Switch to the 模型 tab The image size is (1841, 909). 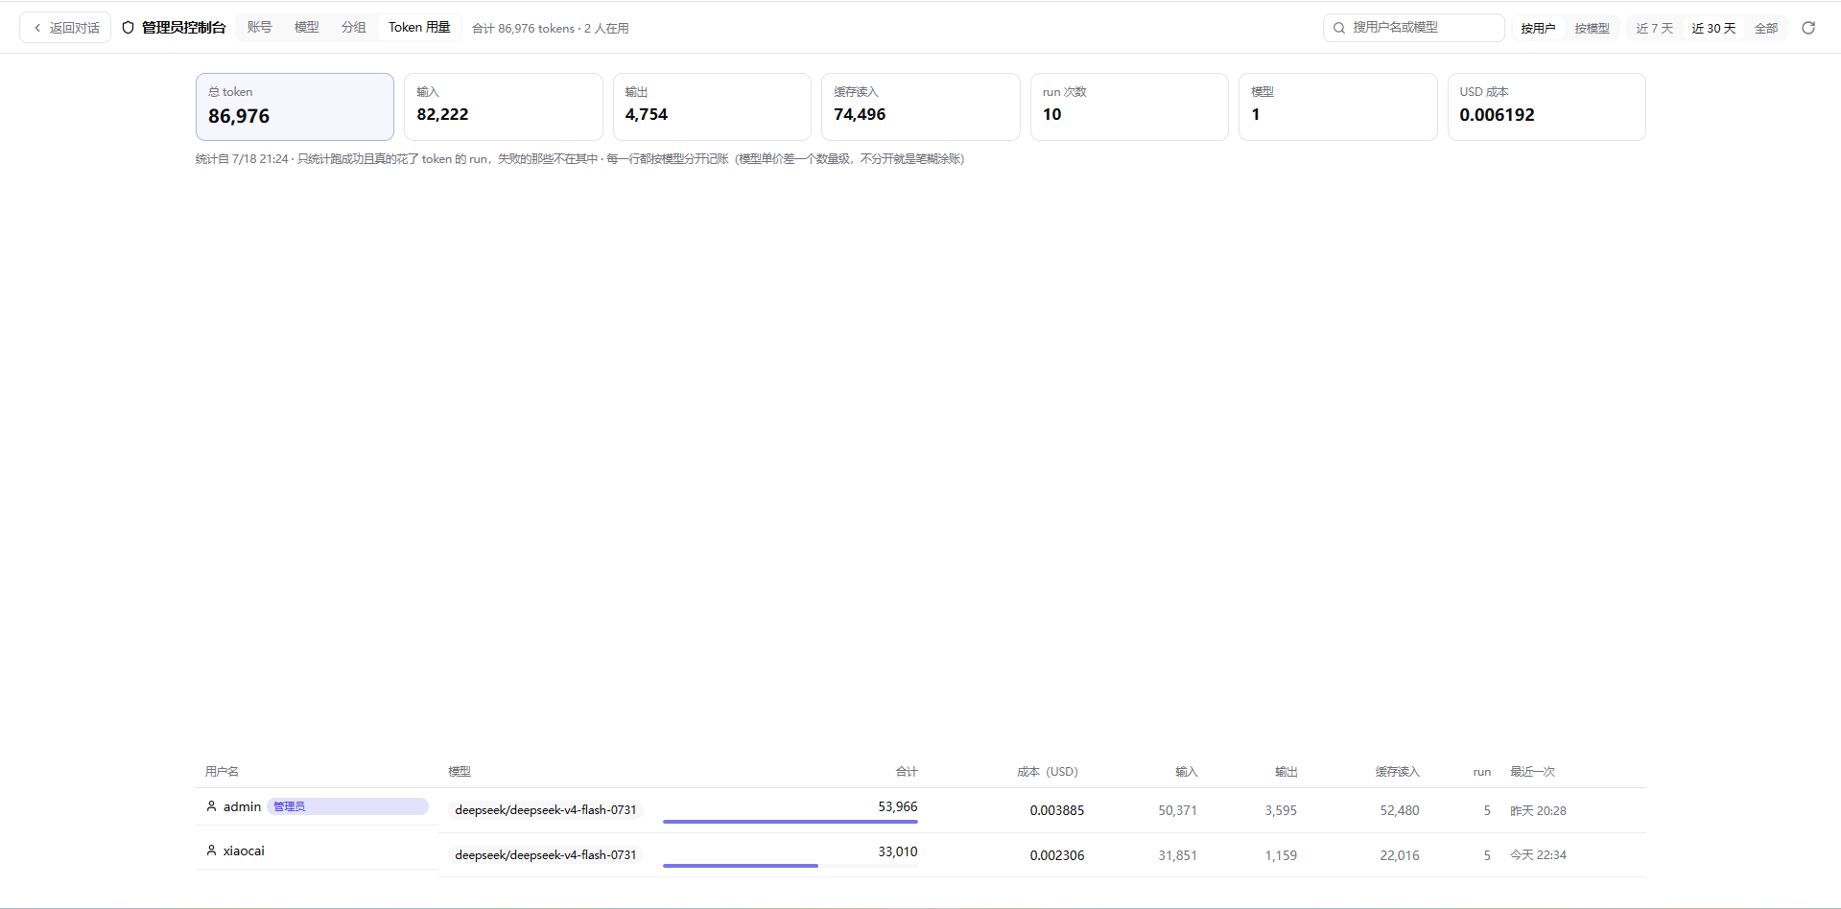[x=306, y=27]
